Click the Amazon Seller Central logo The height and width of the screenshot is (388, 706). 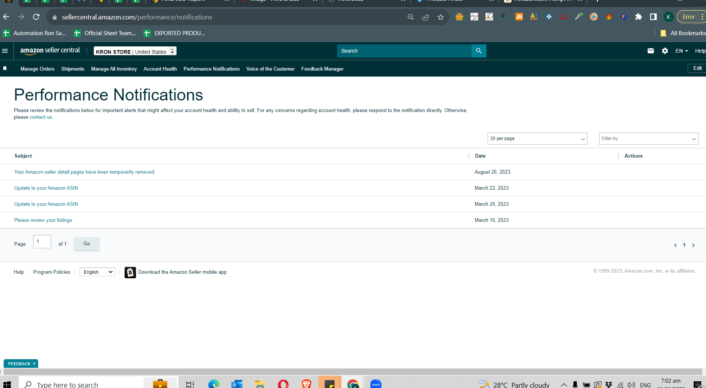pyautogui.click(x=50, y=51)
